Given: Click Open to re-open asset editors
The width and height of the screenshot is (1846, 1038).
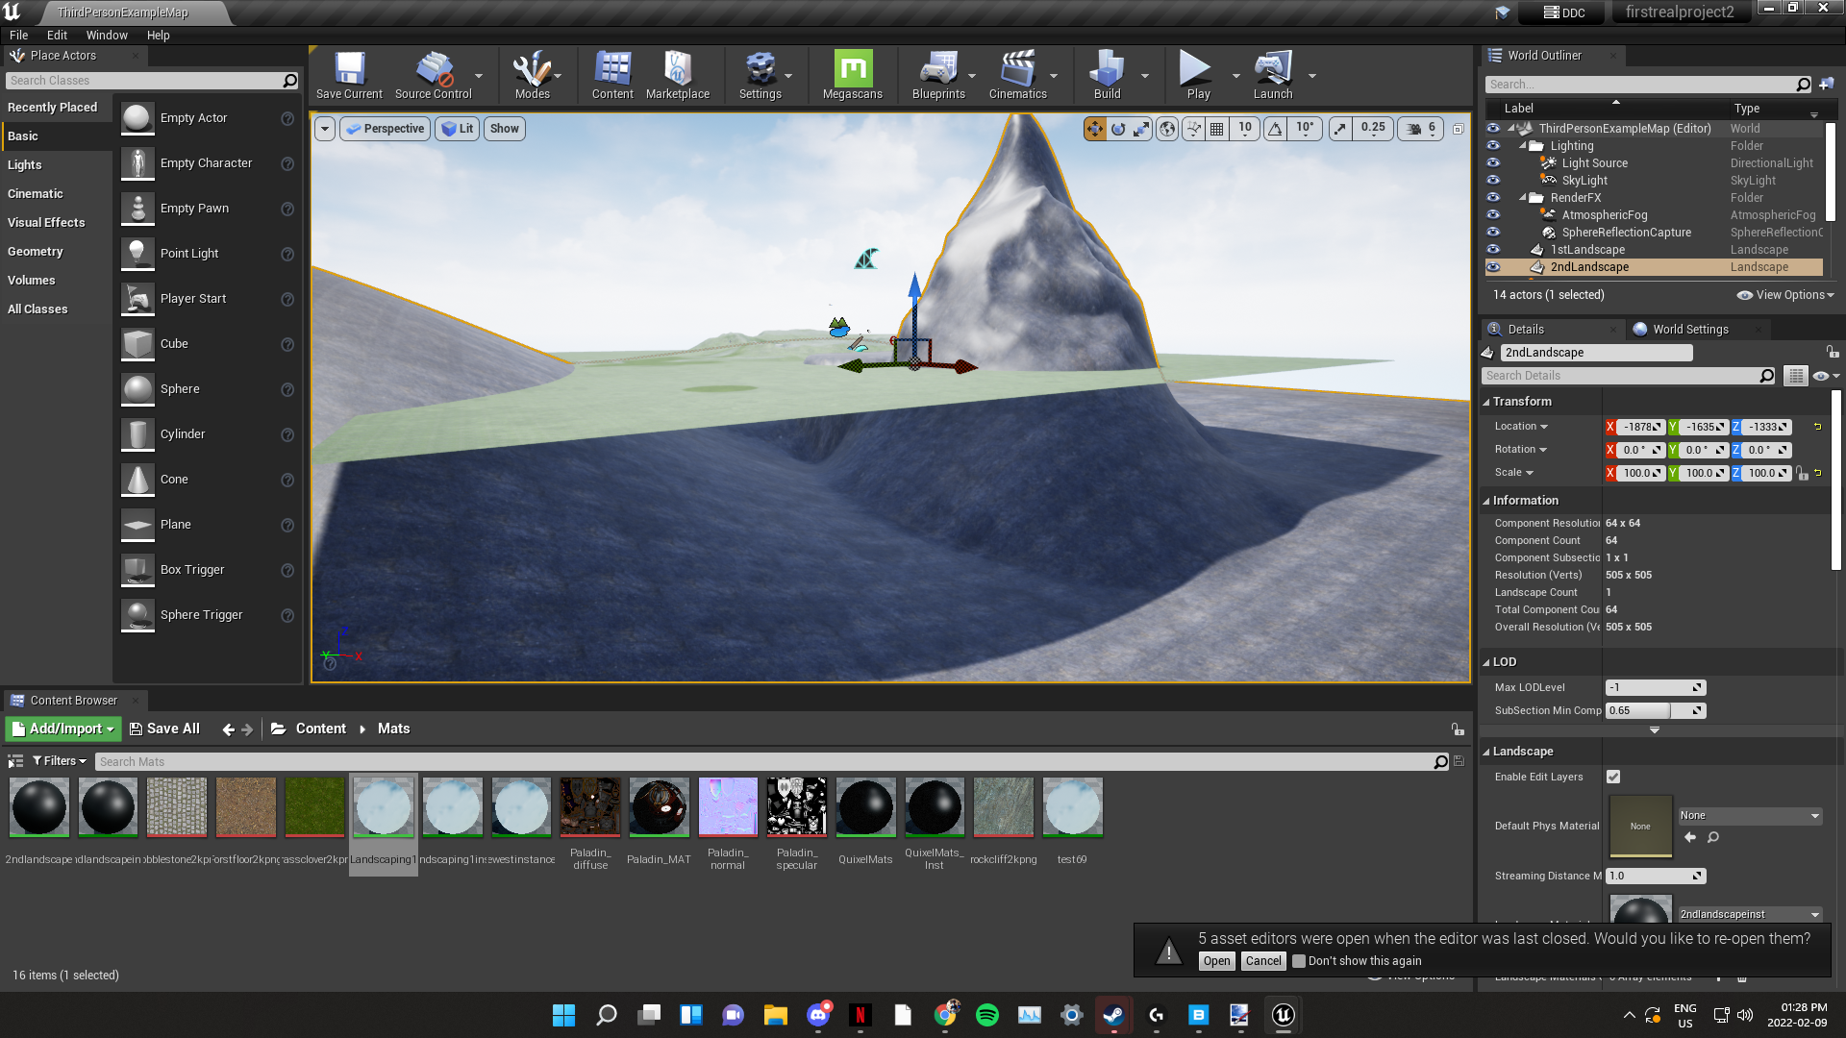Looking at the screenshot, I should [x=1216, y=961].
